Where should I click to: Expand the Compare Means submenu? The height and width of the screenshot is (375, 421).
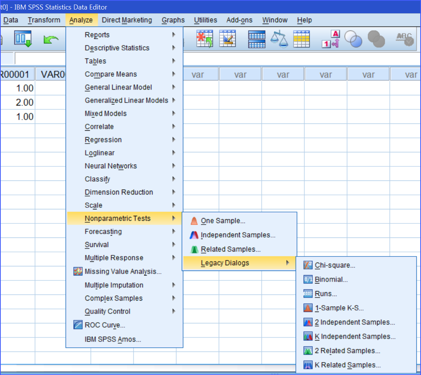tap(111, 74)
